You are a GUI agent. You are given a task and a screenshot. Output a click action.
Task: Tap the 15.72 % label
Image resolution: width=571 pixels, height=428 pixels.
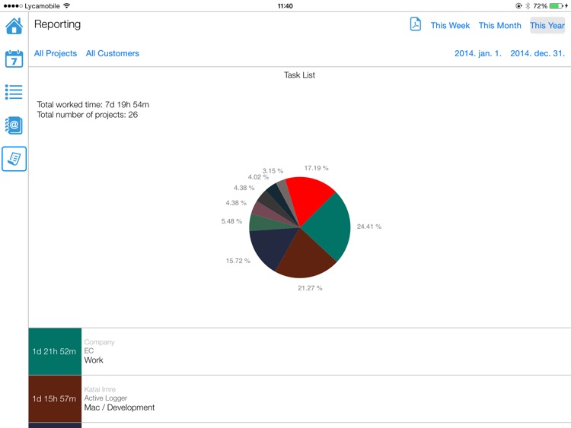(238, 261)
